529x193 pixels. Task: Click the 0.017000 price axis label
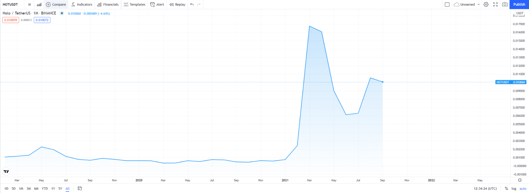[x=519, y=24]
